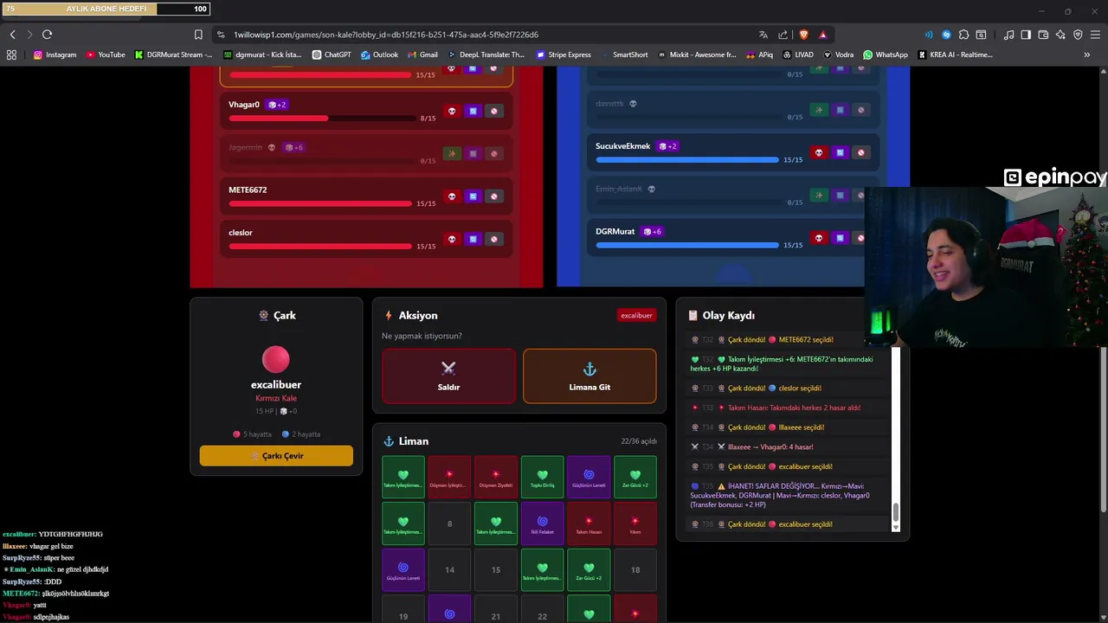Click the ban icon on cleslor's row
This screenshot has width=1108, height=623.
point(494,239)
